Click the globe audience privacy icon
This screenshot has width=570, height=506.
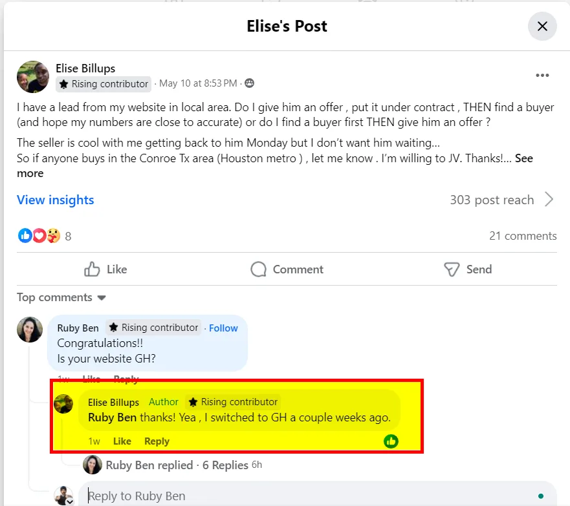pyautogui.click(x=249, y=83)
